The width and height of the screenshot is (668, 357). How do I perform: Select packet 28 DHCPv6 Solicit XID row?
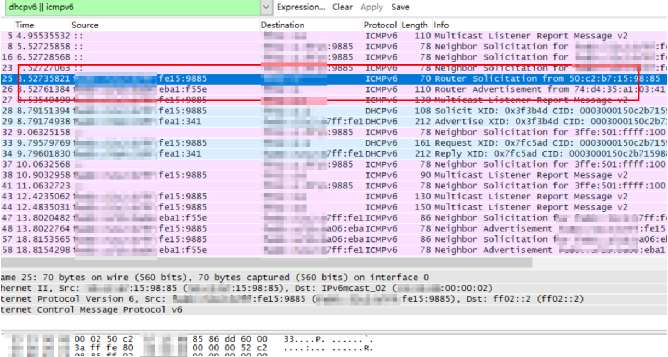click(x=334, y=111)
